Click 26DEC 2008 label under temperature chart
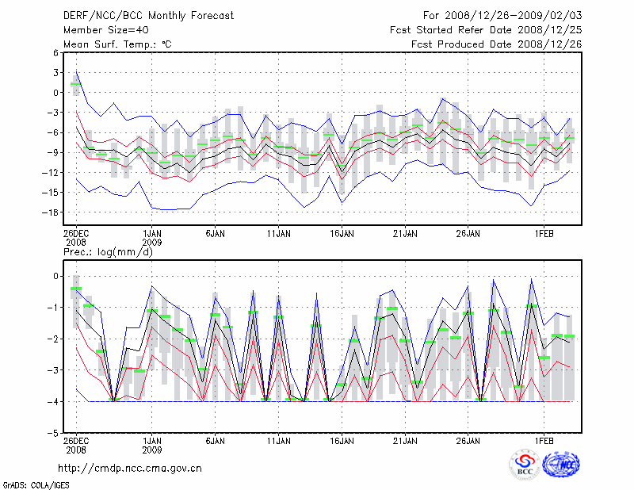The height and width of the screenshot is (490, 634). (76, 239)
